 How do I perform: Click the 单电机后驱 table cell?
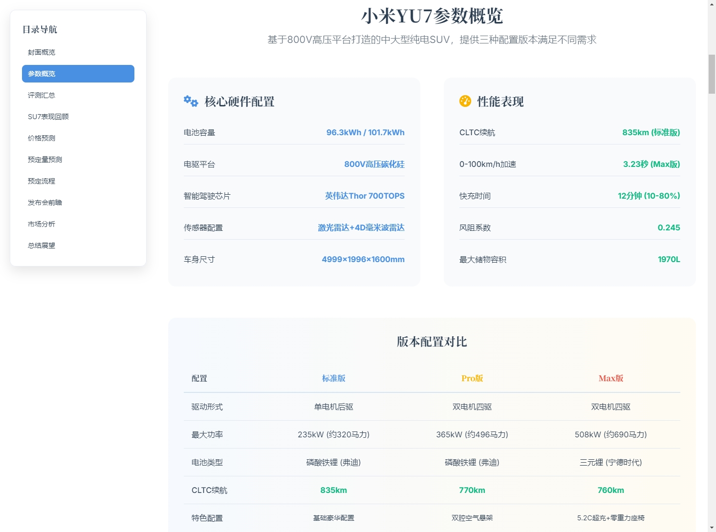click(x=334, y=407)
